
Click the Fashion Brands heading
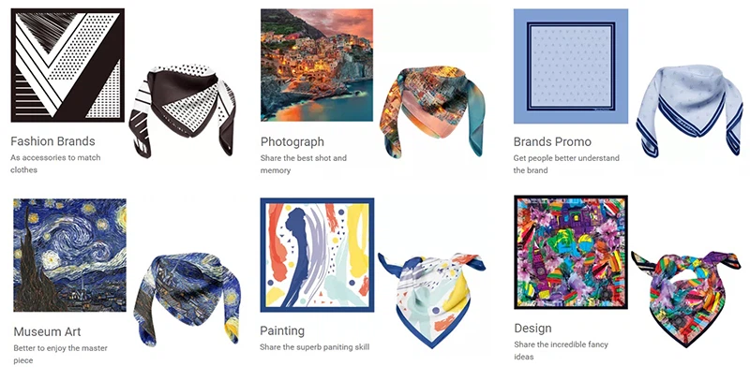point(52,141)
